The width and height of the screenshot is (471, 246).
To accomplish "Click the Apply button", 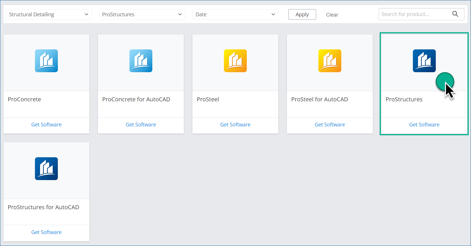I will coord(302,14).
